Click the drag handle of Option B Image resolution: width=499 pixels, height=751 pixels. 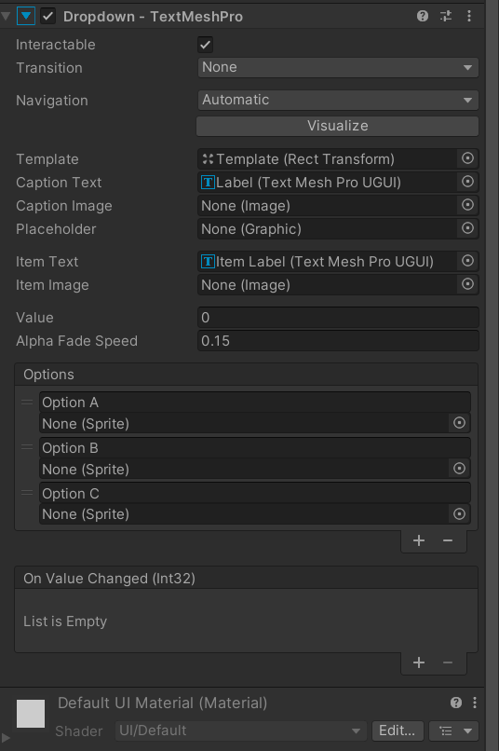[x=27, y=447]
